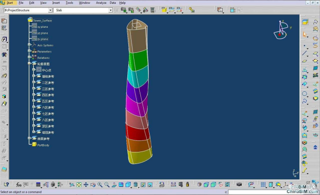Screen dimensions: 320x195
Task: Expand the Relations tree node
Action: (29, 57)
